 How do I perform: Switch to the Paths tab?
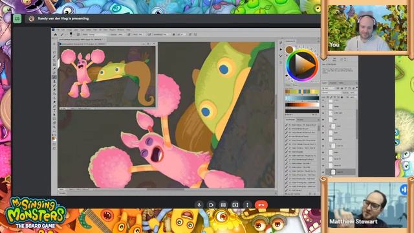[341, 83]
